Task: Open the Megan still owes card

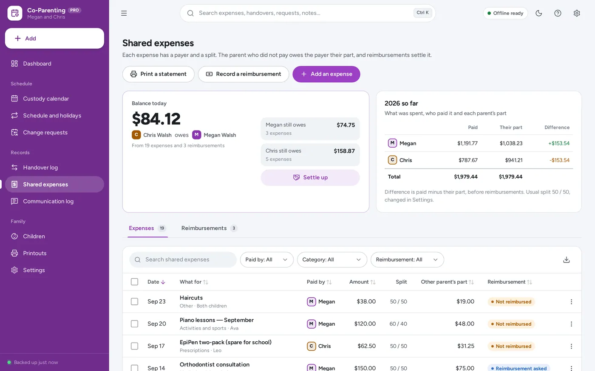Action: coord(310,129)
